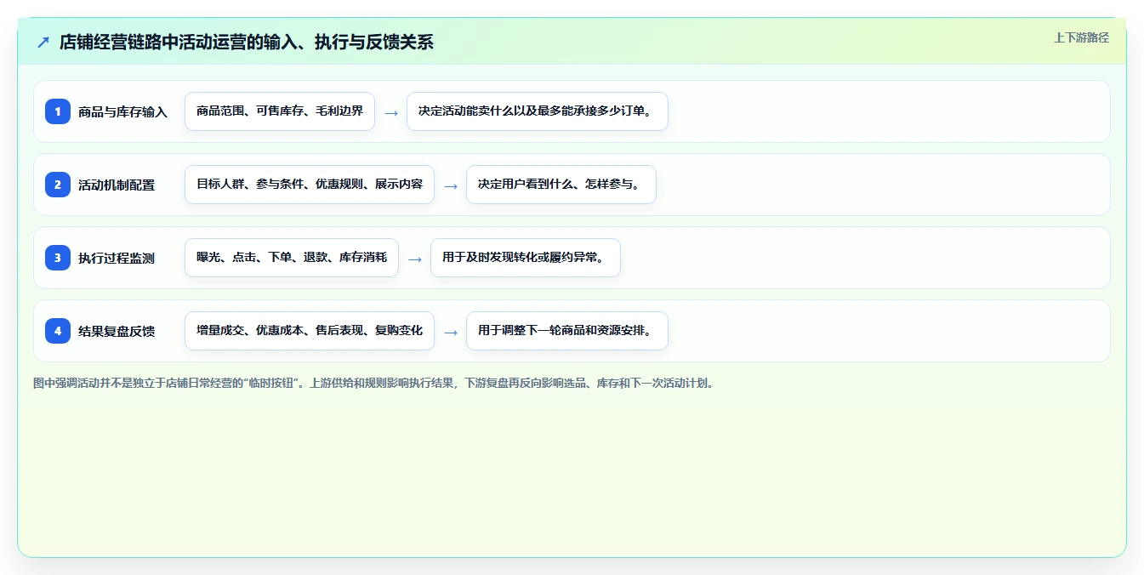Click the step 1 number badge
Image resolution: width=1144 pixels, height=575 pixels.
[x=58, y=111]
